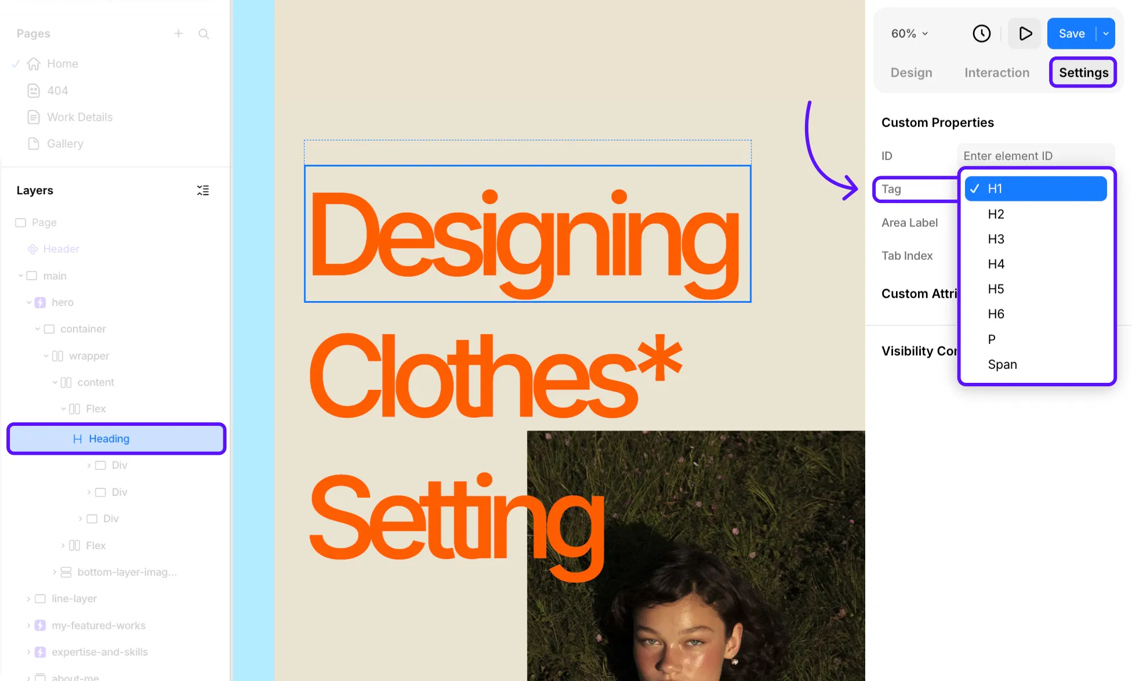
Task: Click the my-featured-works section icon
Action: [x=40, y=625]
